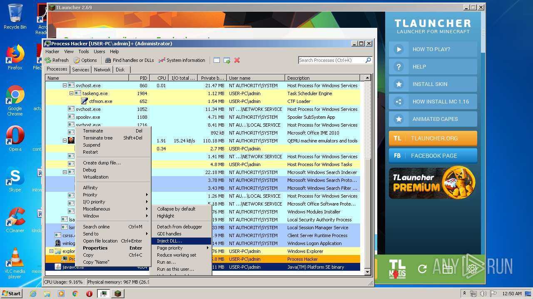Sort by the CPU column header
The height and width of the screenshot is (299, 533).
[159, 78]
